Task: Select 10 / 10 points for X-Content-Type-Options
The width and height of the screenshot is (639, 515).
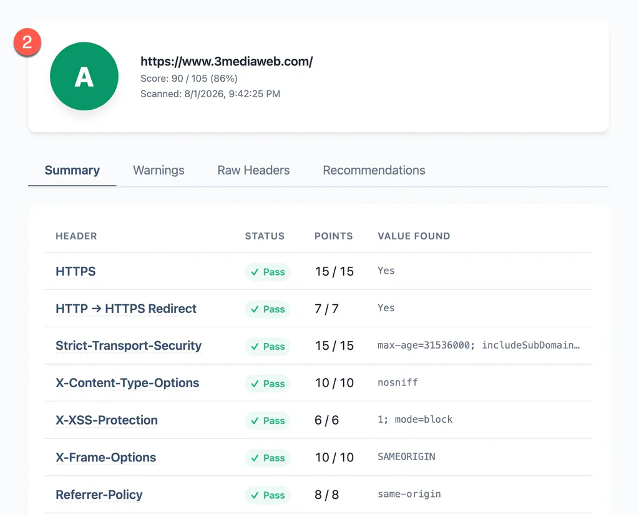Action: (x=334, y=383)
